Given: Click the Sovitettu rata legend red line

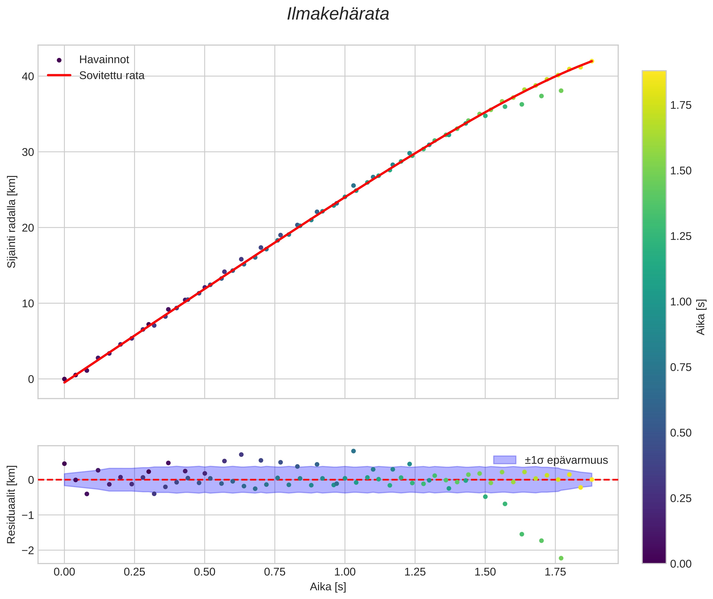Looking at the screenshot, I should point(59,75).
